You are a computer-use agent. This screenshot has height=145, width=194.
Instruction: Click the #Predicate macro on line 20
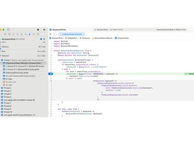pyautogui.click(x=98, y=74)
